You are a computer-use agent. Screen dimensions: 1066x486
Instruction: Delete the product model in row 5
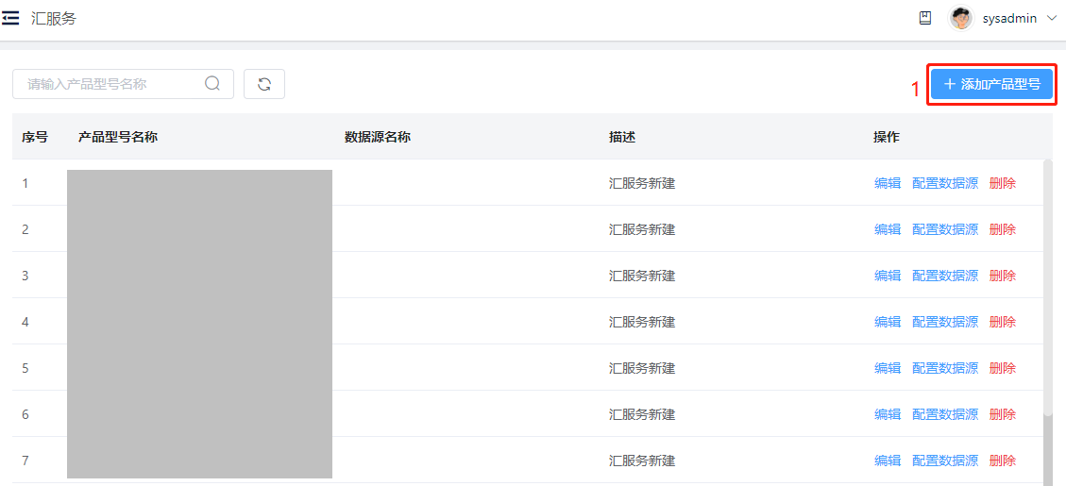1003,368
